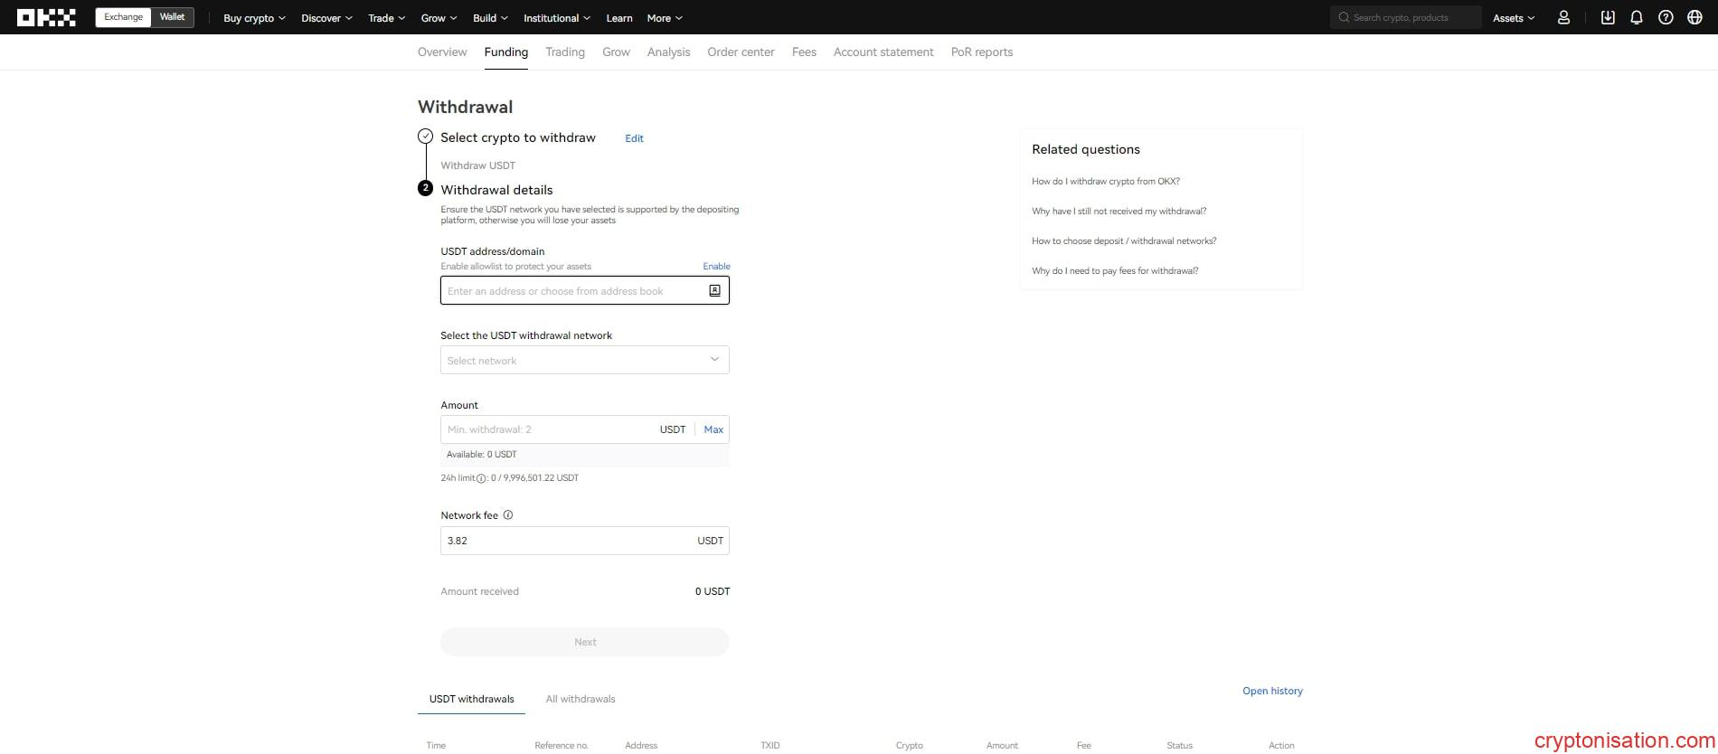The height and width of the screenshot is (754, 1718).
Task: Expand the Select network dropdown
Action: (584, 360)
